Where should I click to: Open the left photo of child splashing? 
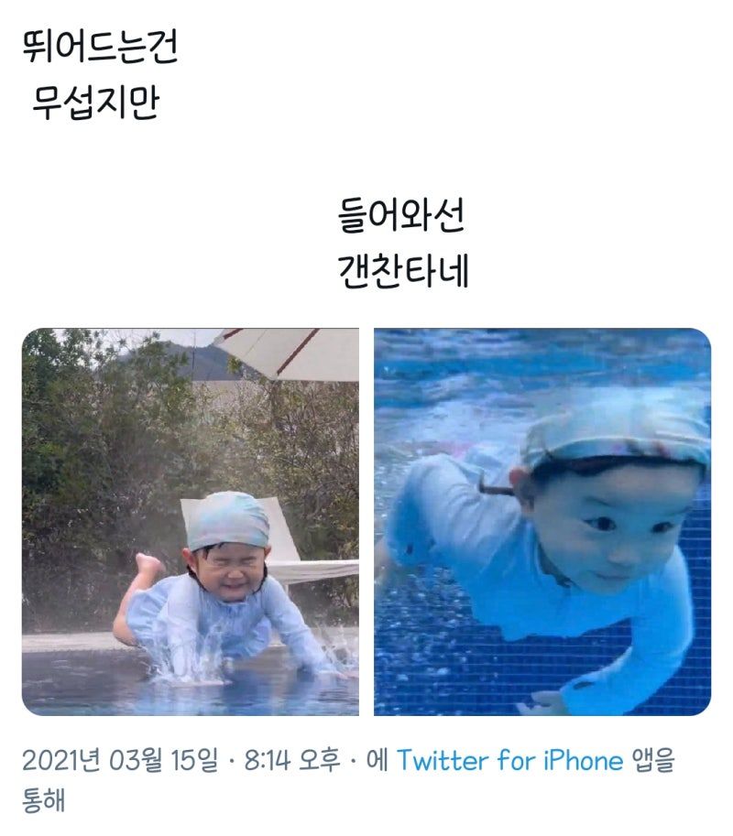pos(190,521)
